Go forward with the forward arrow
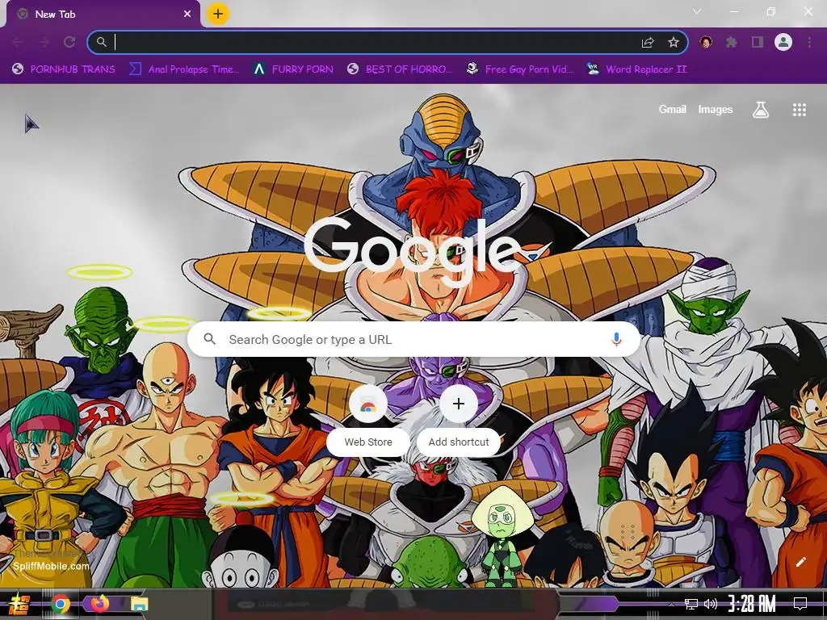 point(44,42)
